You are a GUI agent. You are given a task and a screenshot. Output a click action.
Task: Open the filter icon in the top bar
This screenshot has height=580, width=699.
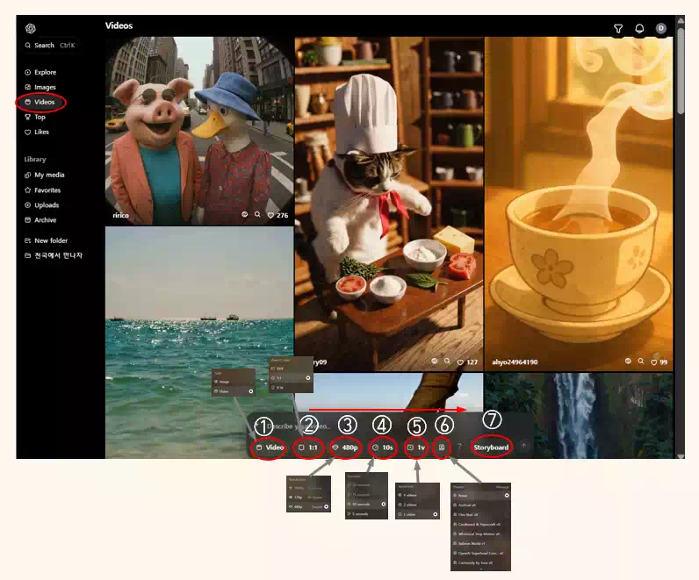pos(618,29)
